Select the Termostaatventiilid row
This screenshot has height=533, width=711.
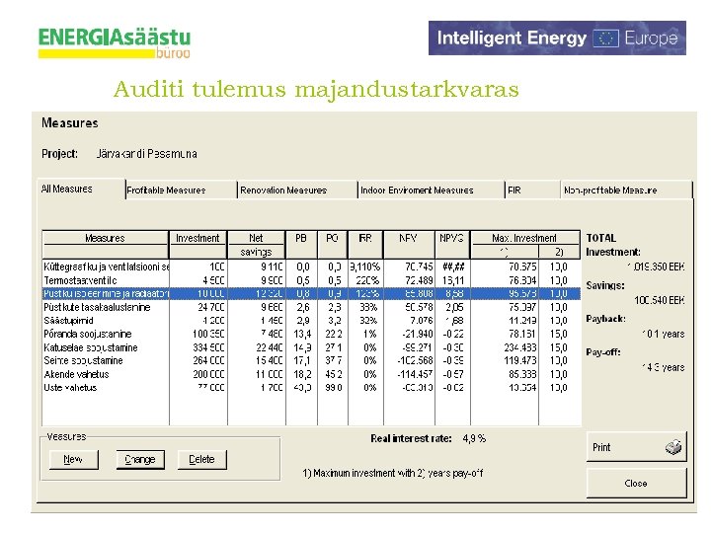(x=311, y=280)
